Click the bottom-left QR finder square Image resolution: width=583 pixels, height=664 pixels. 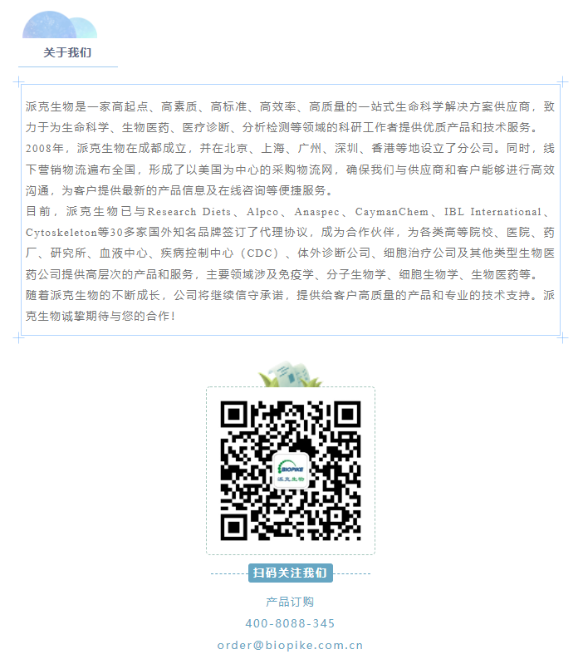233,527
